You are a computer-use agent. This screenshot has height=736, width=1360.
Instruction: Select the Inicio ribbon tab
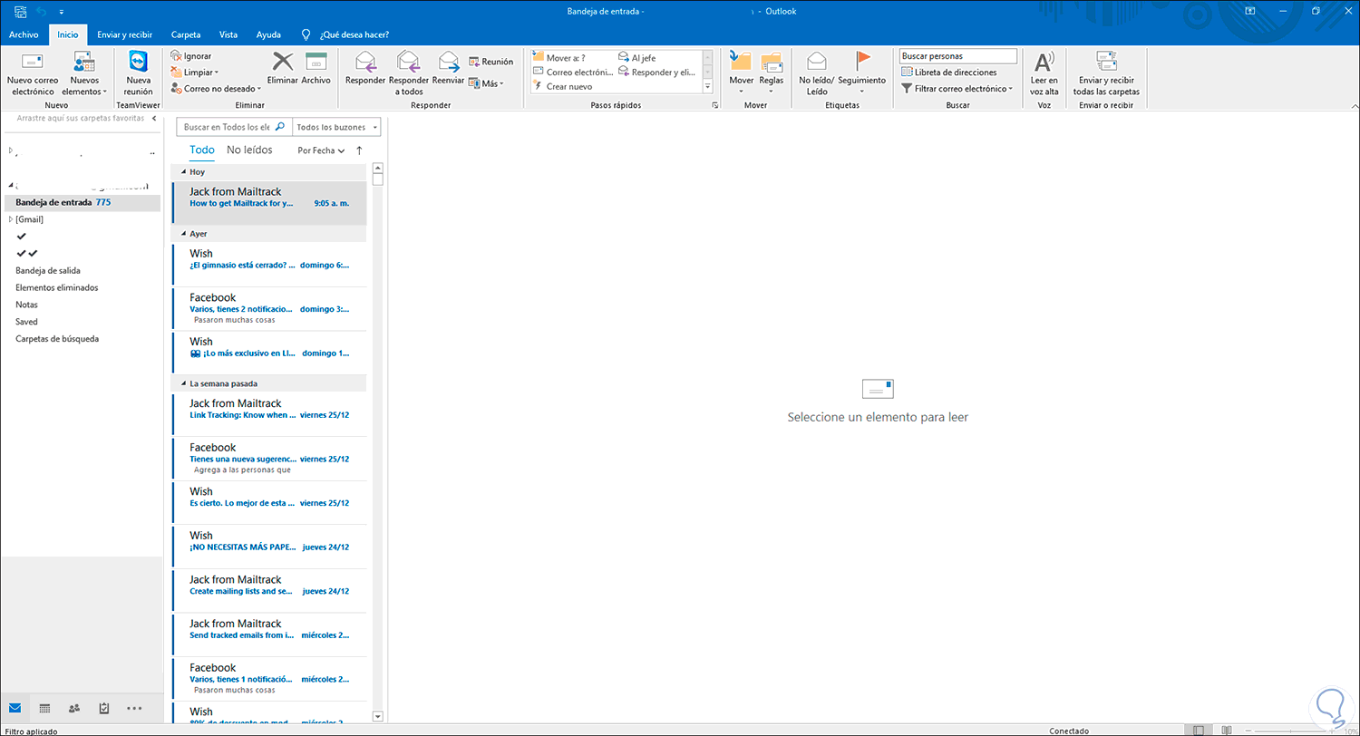point(68,34)
